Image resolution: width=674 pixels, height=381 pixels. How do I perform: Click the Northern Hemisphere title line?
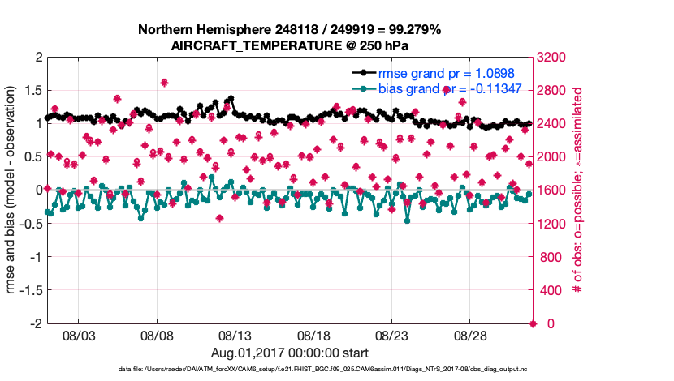tap(289, 30)
